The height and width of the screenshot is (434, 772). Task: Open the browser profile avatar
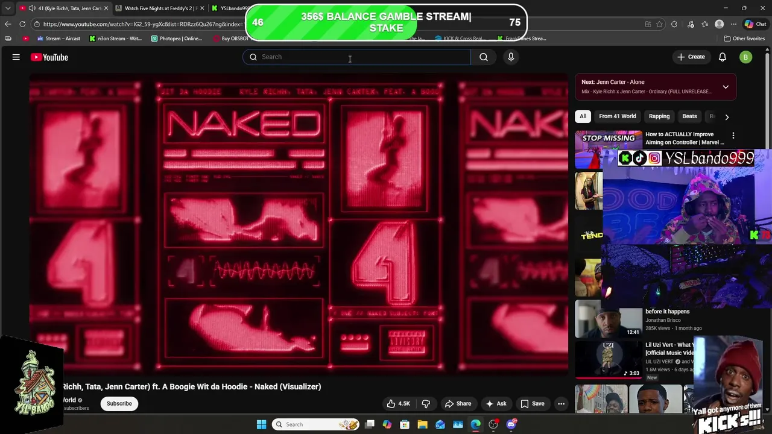pyautogui.click(x=719, y=24)
